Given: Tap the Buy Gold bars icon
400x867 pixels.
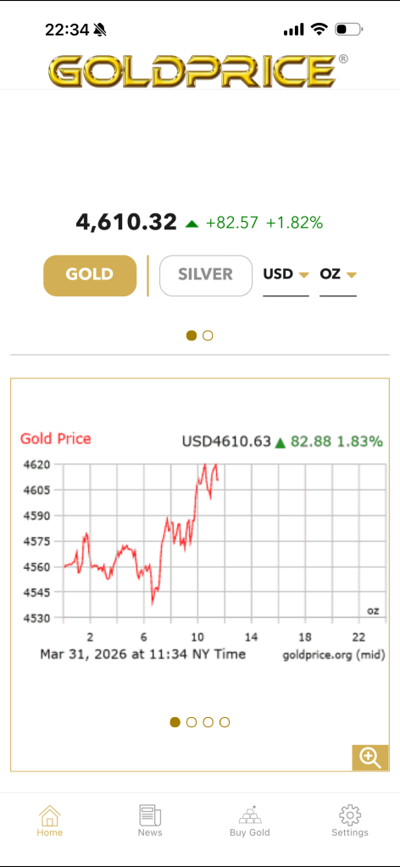Looking at the screenshot, I should tap(249, 815).
